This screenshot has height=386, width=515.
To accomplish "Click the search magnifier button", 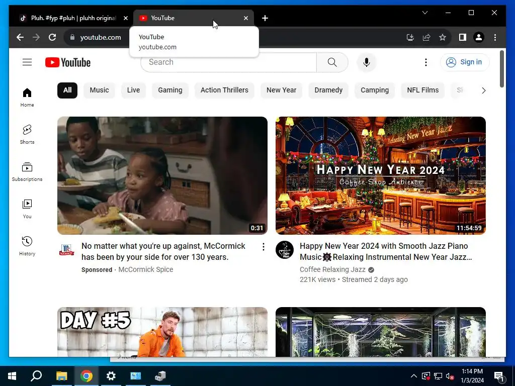I will (332, 62).
